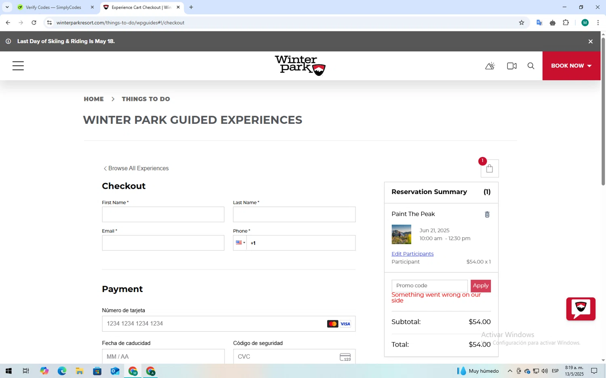Open File Explorer from taskbar
Image resolution: width=606 pixels, height=378 pixels.
(x=80, y=371)
